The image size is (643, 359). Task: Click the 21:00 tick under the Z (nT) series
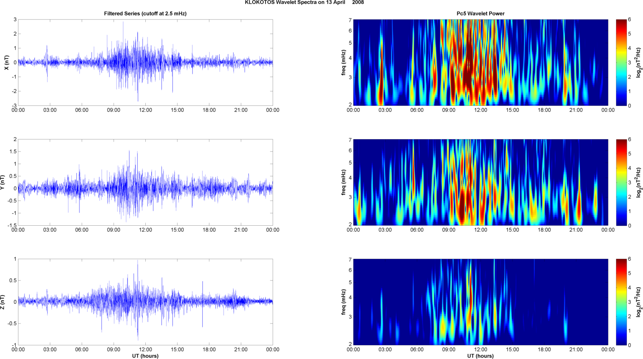tap(241, 349)
